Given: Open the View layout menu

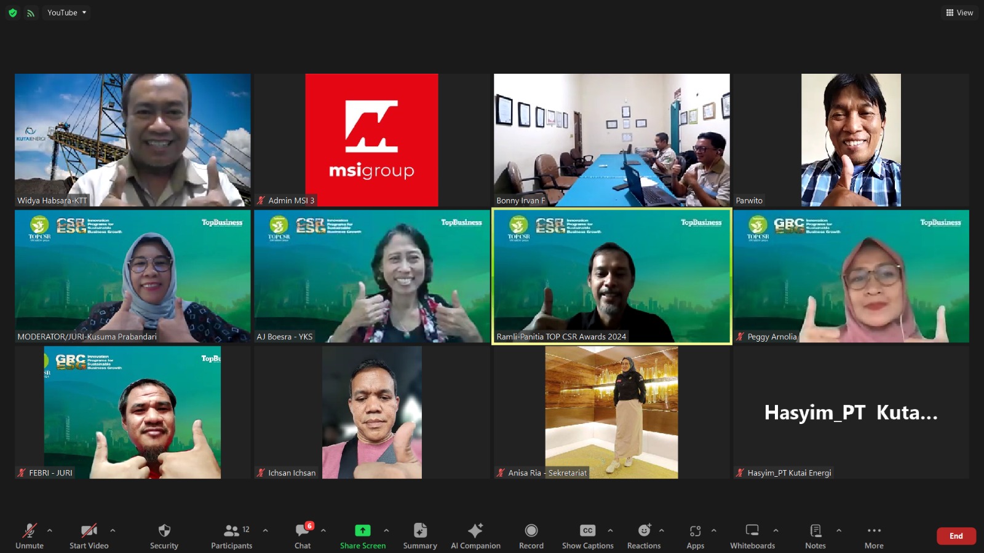Looking at the screenshot, I should 959,13.
